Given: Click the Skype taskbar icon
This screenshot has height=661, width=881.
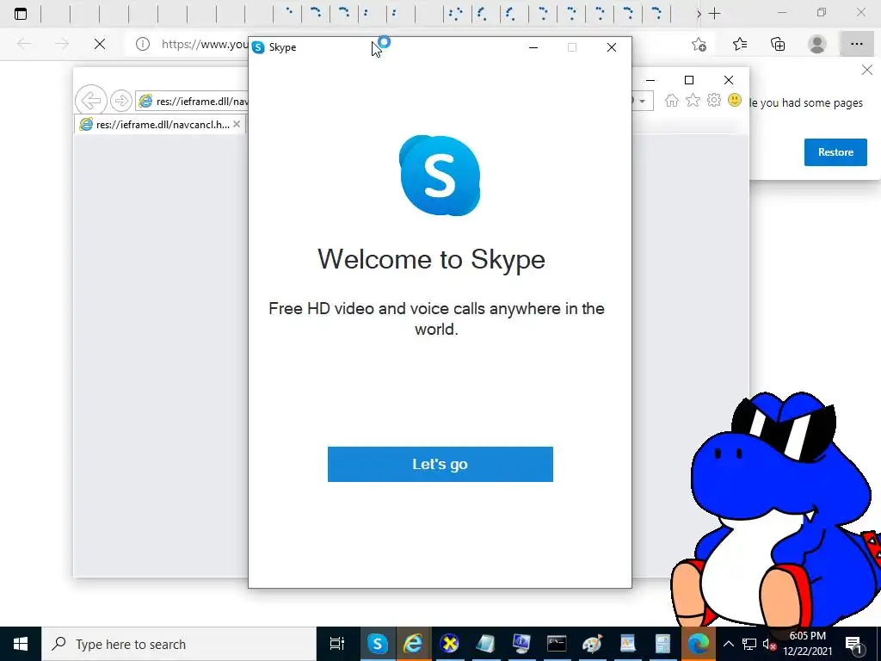Looking at the screenshot, I should (378, 644).
